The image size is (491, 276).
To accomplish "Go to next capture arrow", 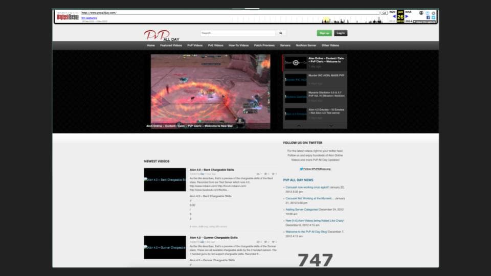I will [407, 16].
